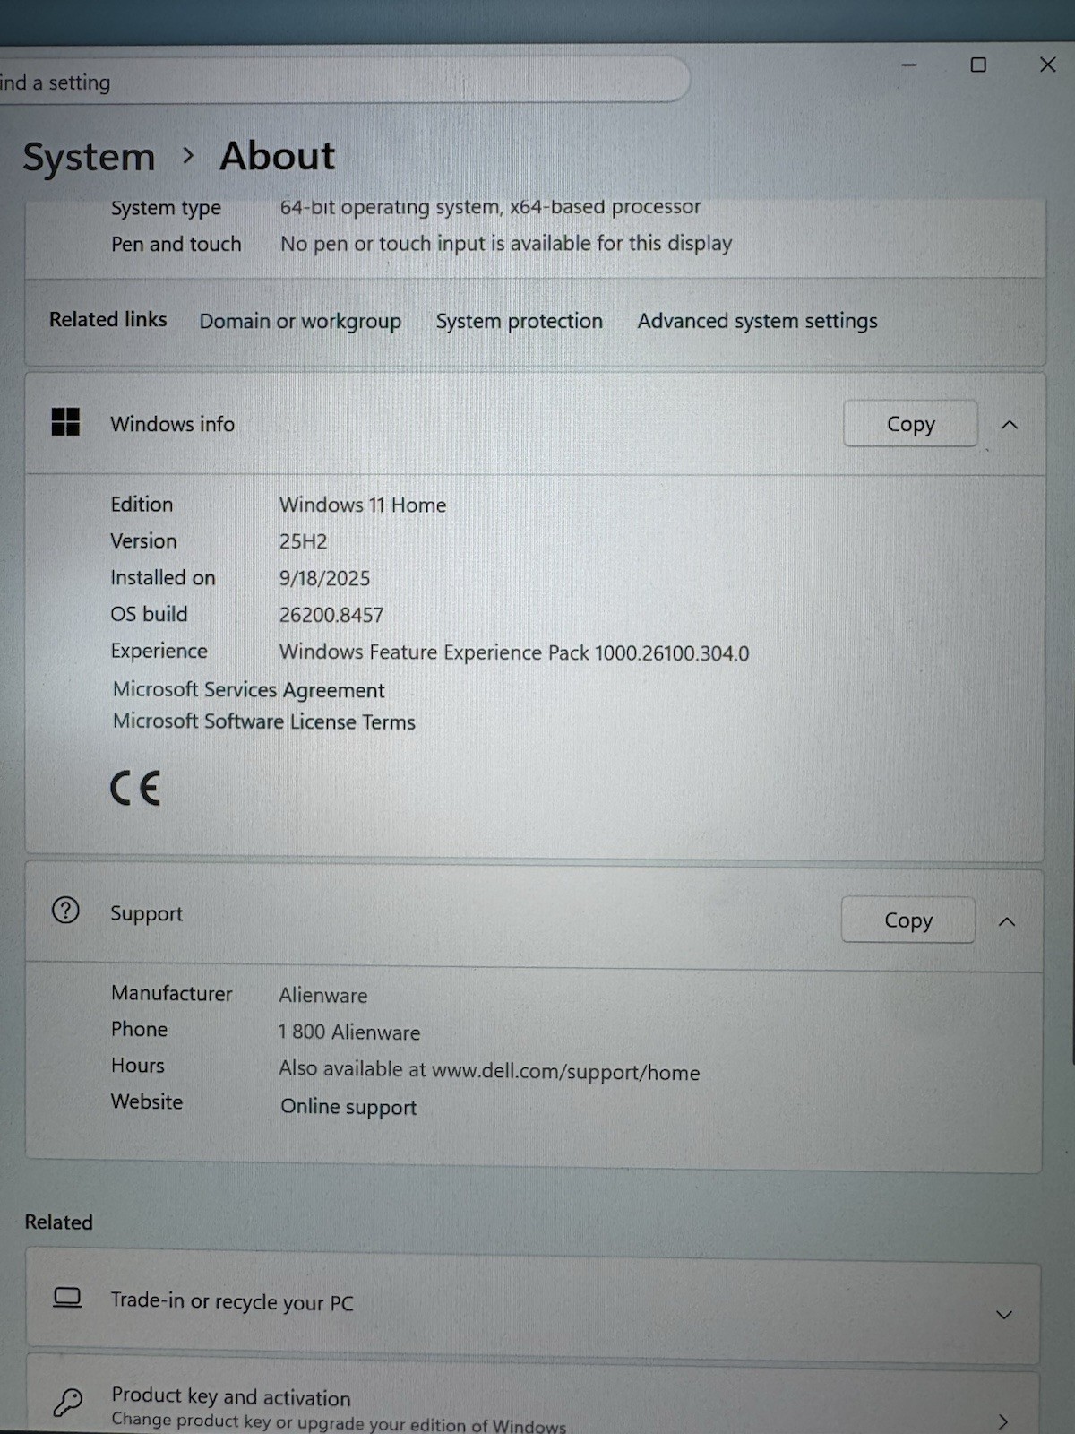Viewport: 1075px width, 1434px height.
Task: Open Microsoft Services Agreement link
Action: [x=248, y=690]
